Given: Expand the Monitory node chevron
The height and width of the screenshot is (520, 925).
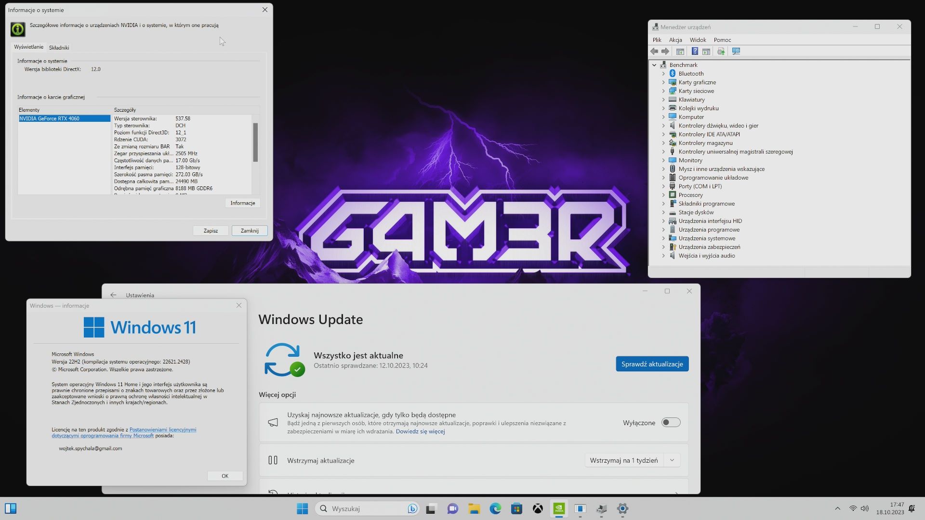Looking at the screenshot, I should pos(663,160).
